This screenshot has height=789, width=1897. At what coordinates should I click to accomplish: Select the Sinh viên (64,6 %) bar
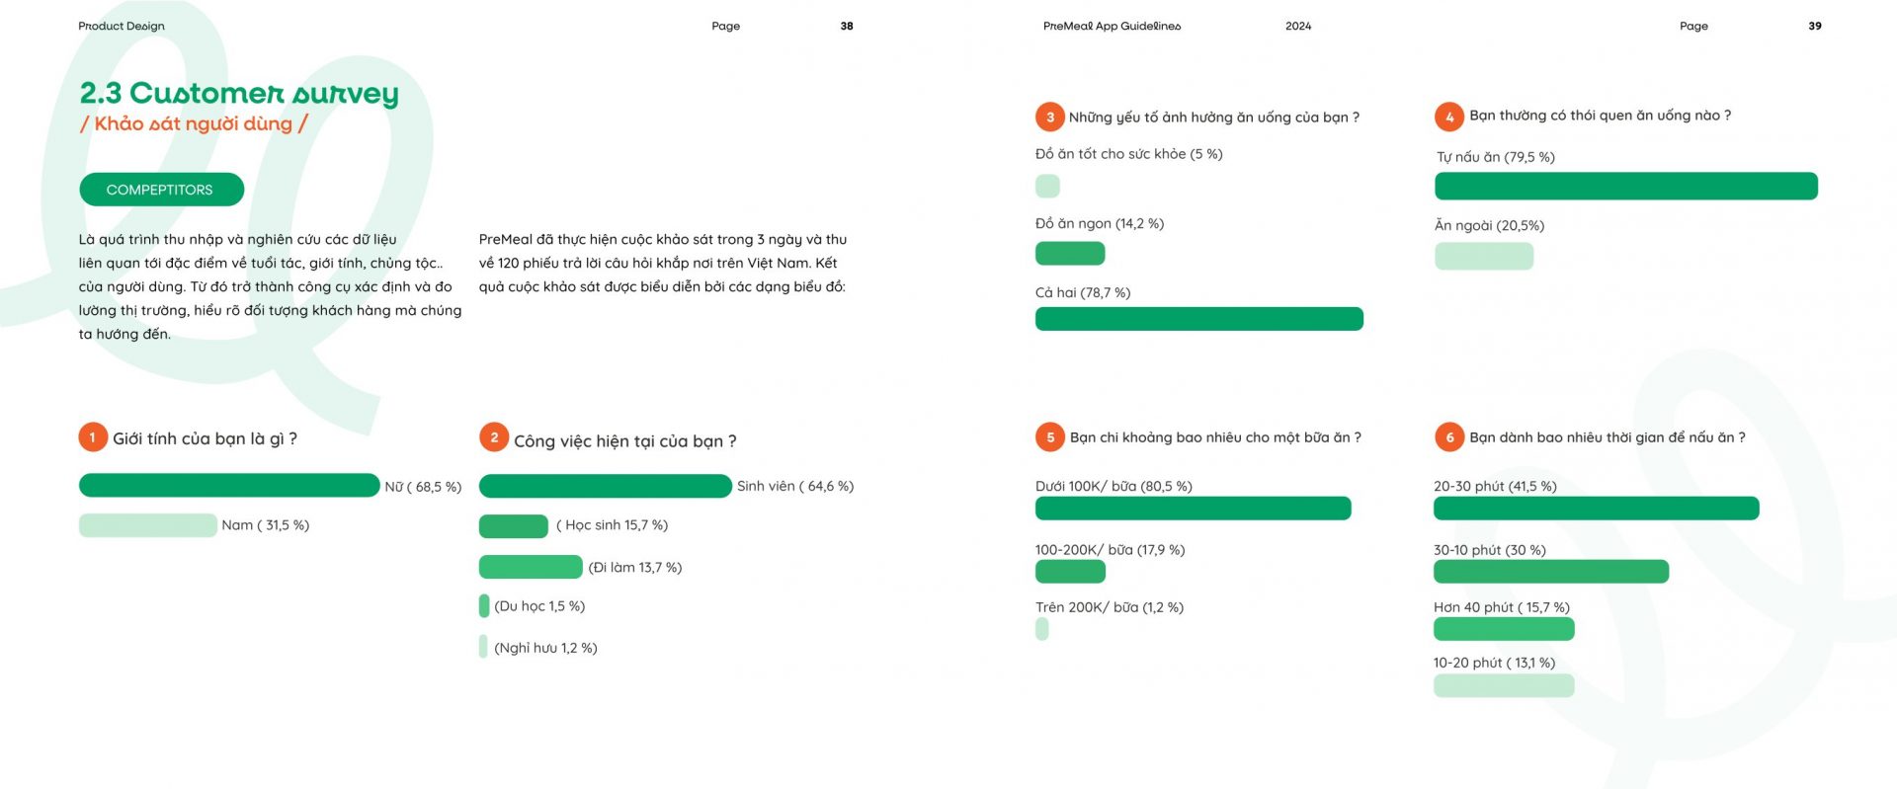tap(606, 486)
